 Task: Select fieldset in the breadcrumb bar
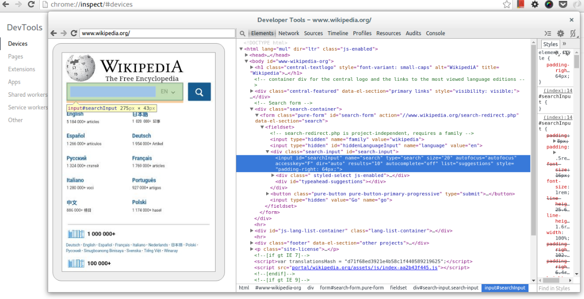(398, 288)
